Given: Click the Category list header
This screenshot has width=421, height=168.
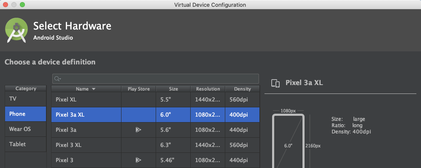Looking at the screenshot, I should click(x=25, y=88).
